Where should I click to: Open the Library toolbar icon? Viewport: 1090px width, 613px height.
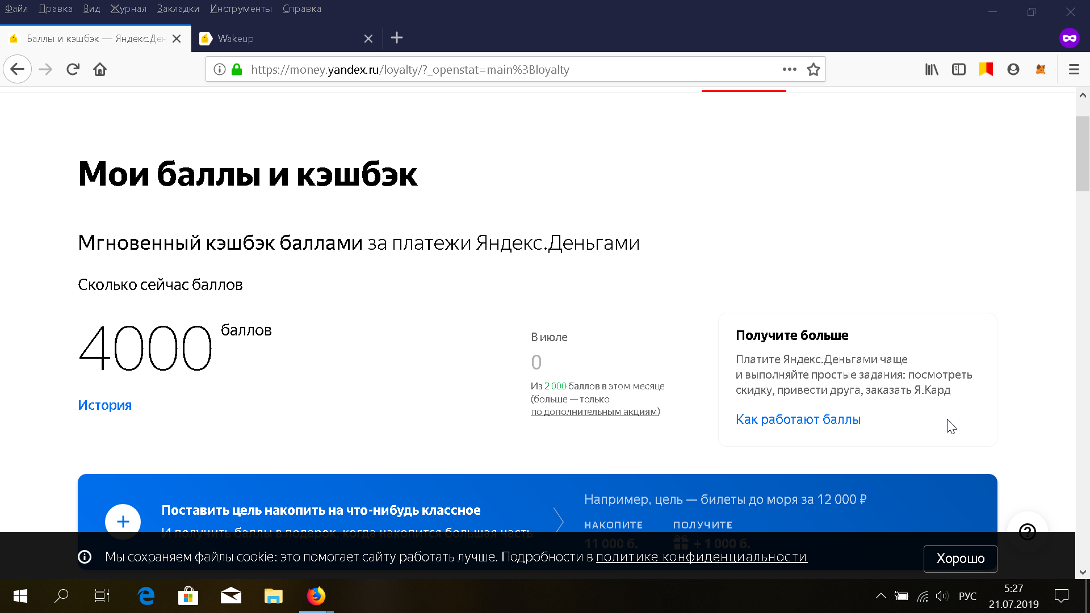pos(932,69)
